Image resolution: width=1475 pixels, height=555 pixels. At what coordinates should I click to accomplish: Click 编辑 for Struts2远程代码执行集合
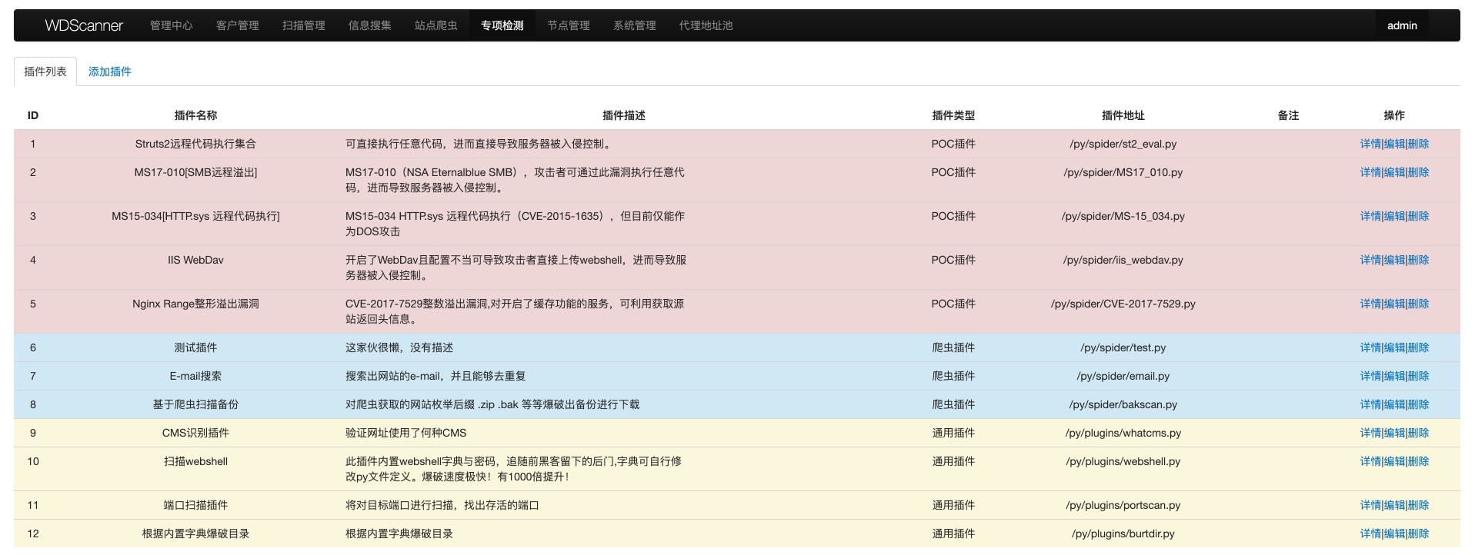tap(1394, 144)
